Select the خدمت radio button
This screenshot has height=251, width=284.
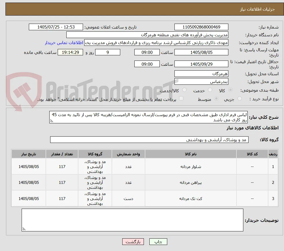click(x=210, y=90)
